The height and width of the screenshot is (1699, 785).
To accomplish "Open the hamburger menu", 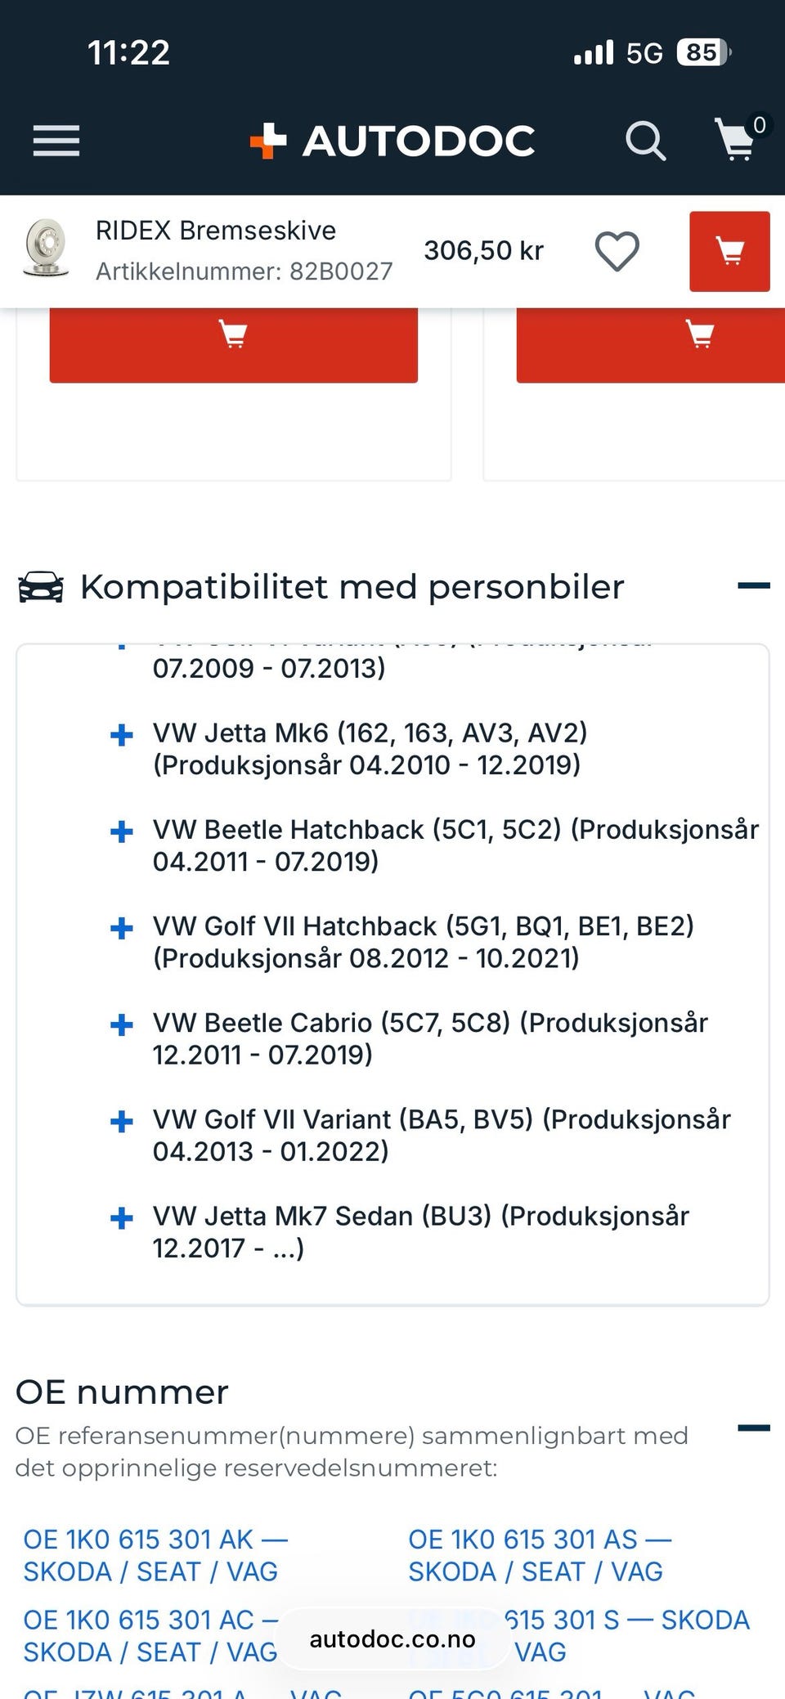I will pos(56,141).
